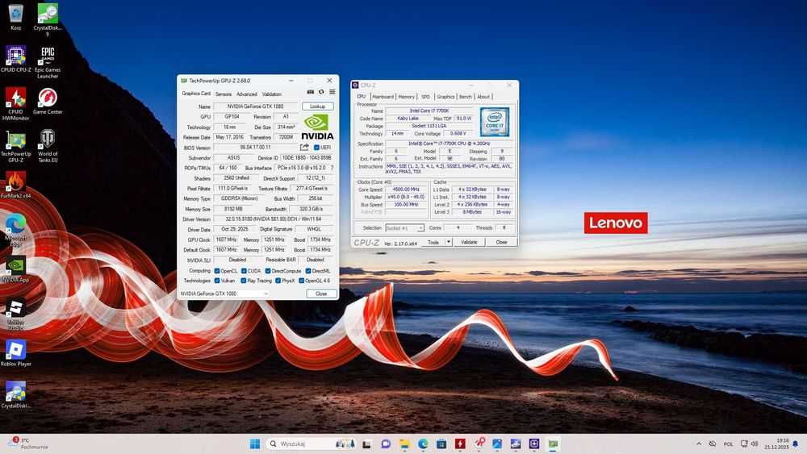Open World of Tanks EU shortcut
Screen dimensions: 807x454
tap(48, 146)
